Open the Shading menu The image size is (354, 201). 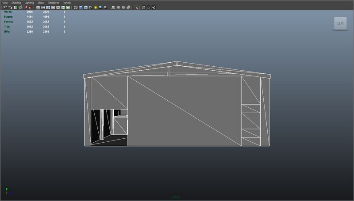pos(16,3)
